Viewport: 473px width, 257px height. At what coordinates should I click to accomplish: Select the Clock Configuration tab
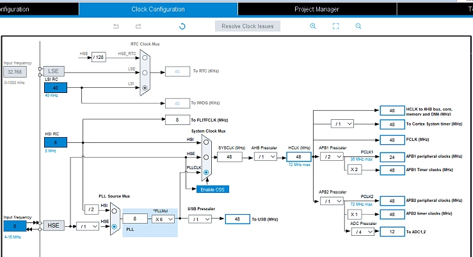coord(158,9)
